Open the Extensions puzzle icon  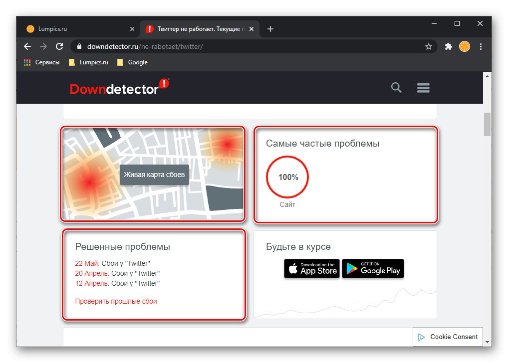pos(449,47)
